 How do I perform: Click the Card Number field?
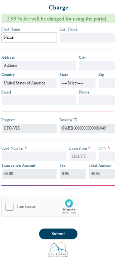click(34, 156)
